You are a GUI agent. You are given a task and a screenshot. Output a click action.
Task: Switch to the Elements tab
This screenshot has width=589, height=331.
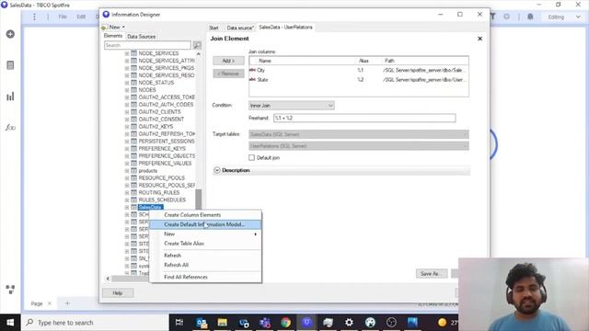[113, 36]
